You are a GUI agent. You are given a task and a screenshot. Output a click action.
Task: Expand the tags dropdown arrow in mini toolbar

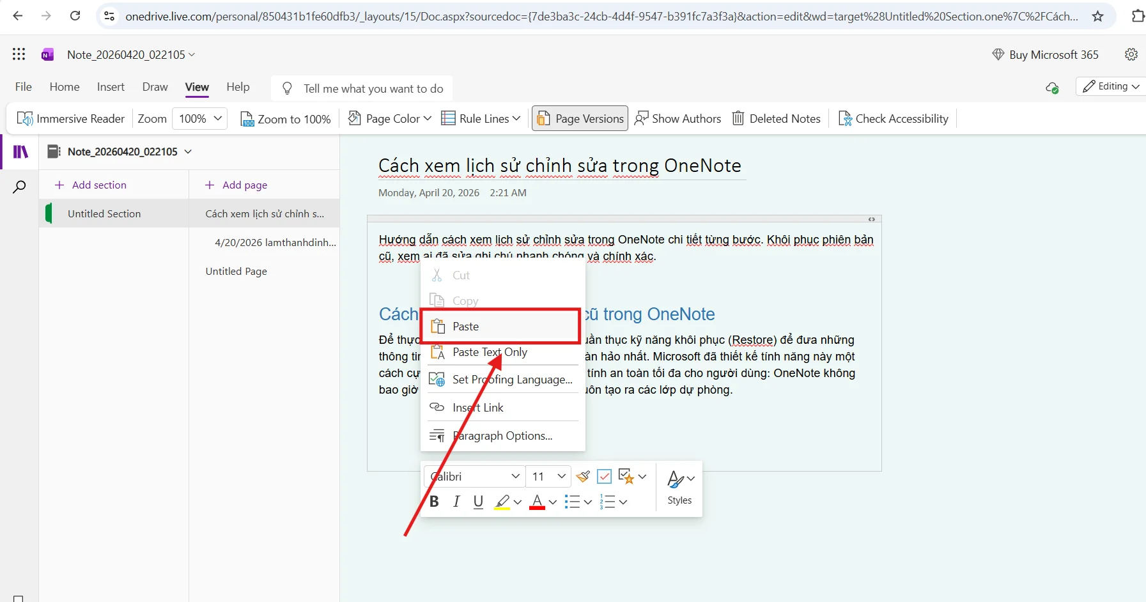tap(642, 476)
